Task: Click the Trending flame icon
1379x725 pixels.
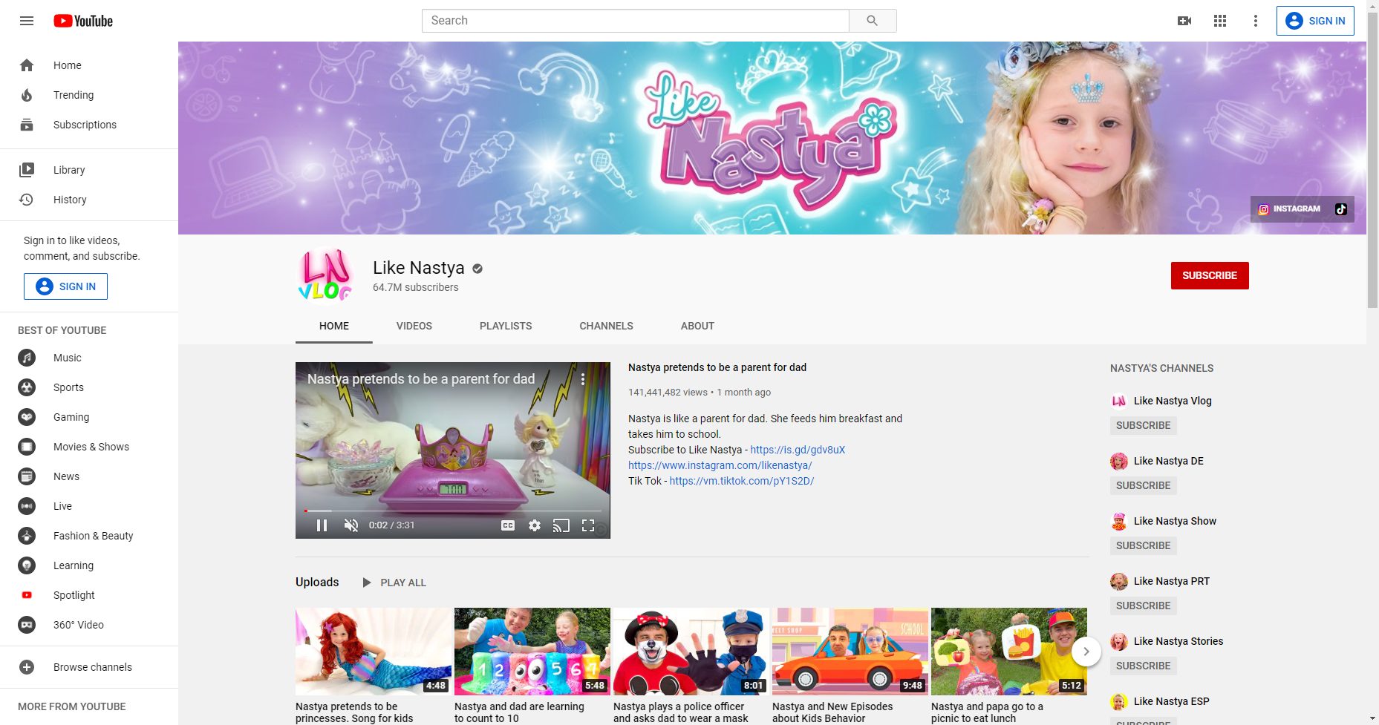Action: (27, 95)
